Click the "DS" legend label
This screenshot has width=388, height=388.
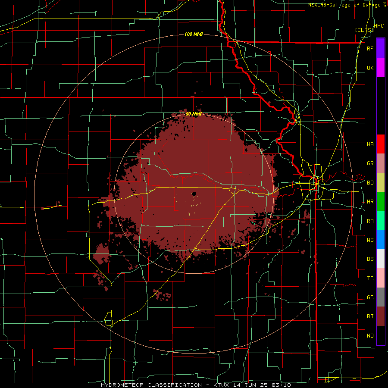point(370,259)
